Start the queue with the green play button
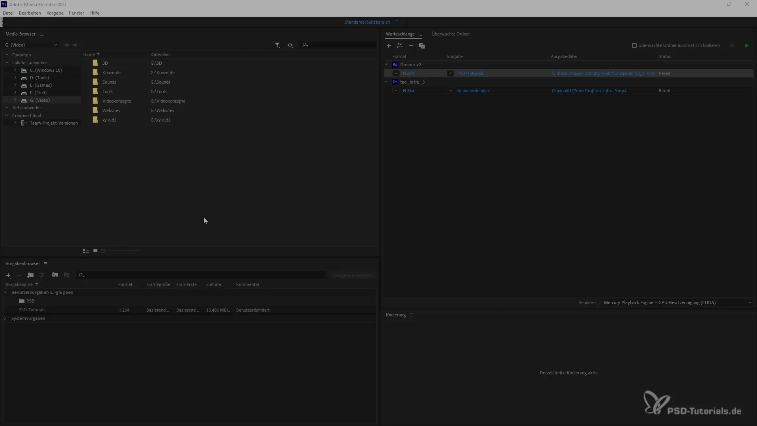The width and height of the screenshot is (757, 426). click(747, 46)
